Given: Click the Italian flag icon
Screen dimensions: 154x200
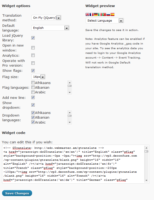Looking at the screenshot, I should coord(100,14).
